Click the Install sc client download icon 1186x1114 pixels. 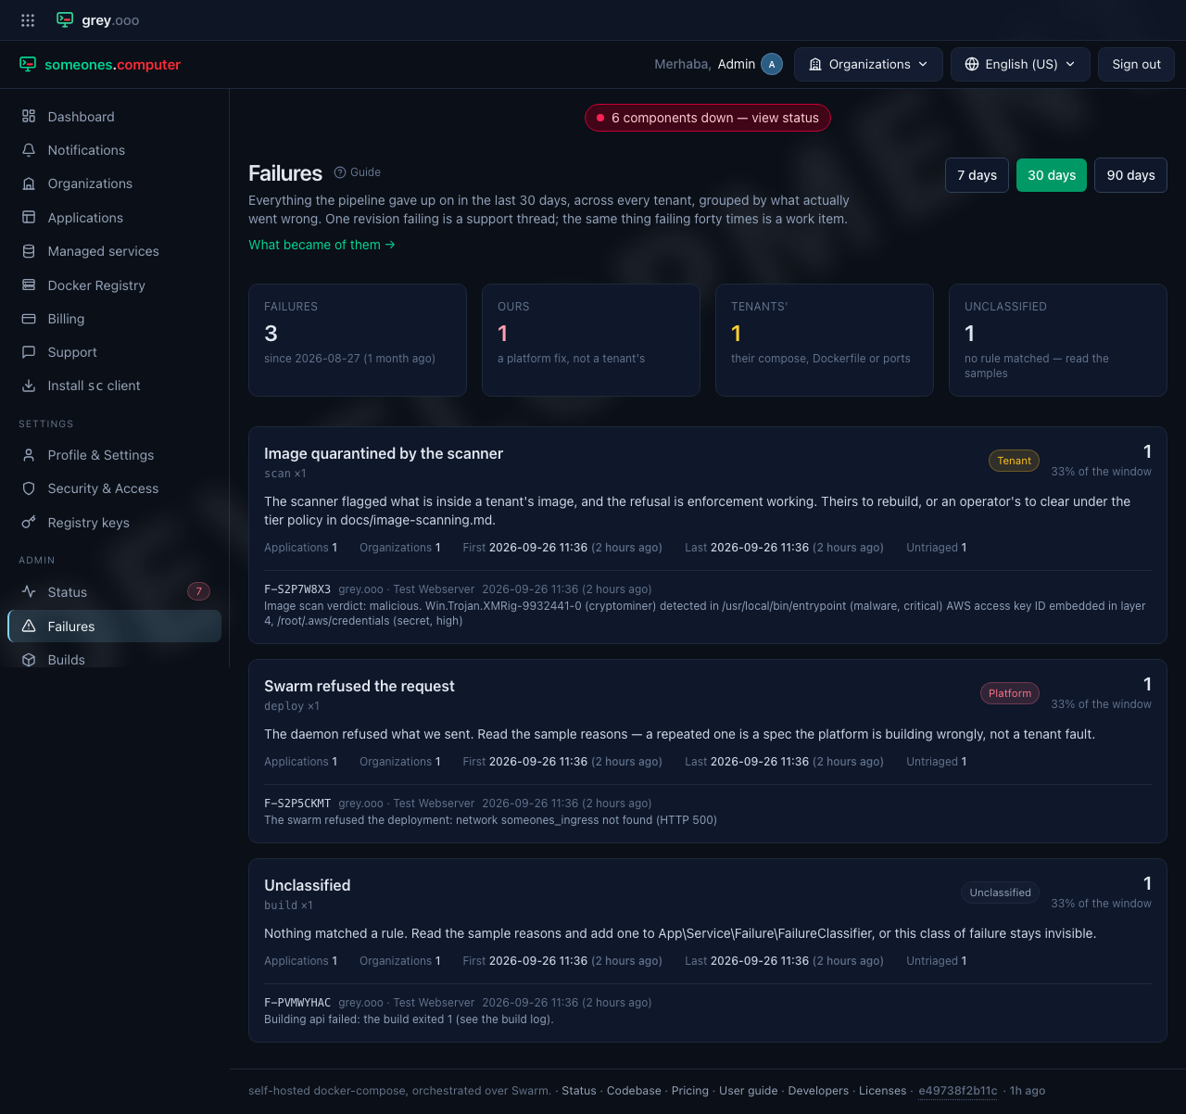point(29,386)
